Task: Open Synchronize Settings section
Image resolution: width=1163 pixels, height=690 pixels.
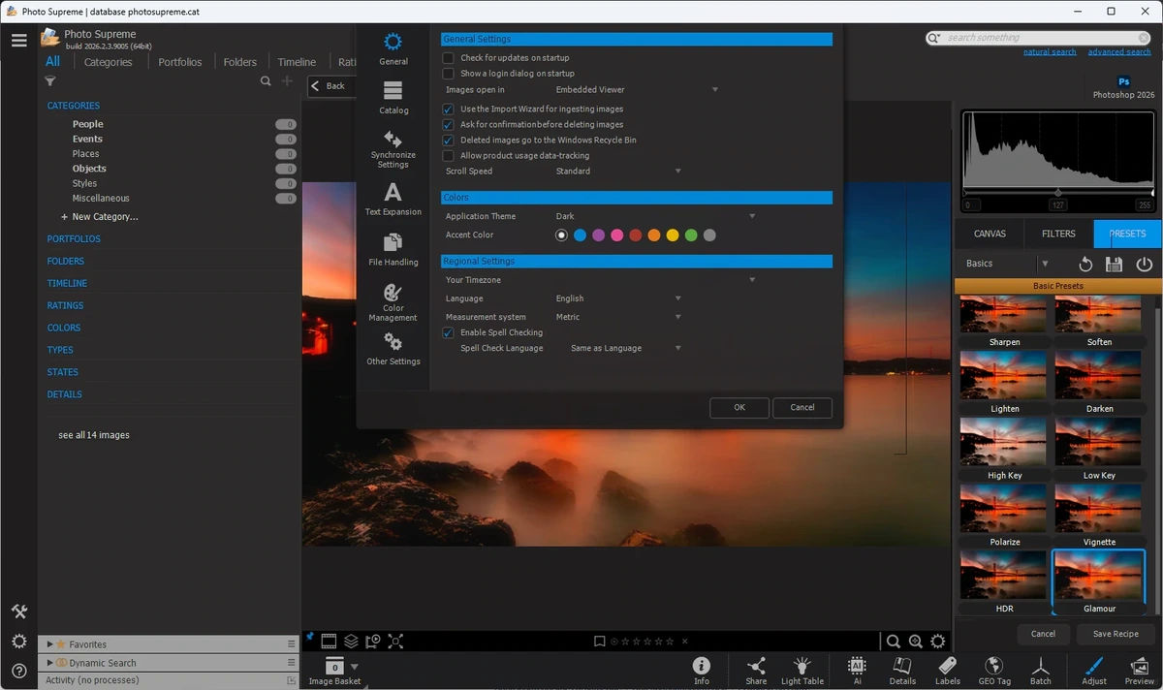Action: click(x=393, y=149)
